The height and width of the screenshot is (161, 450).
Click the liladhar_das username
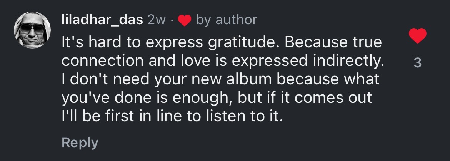(x=102, y=20)
